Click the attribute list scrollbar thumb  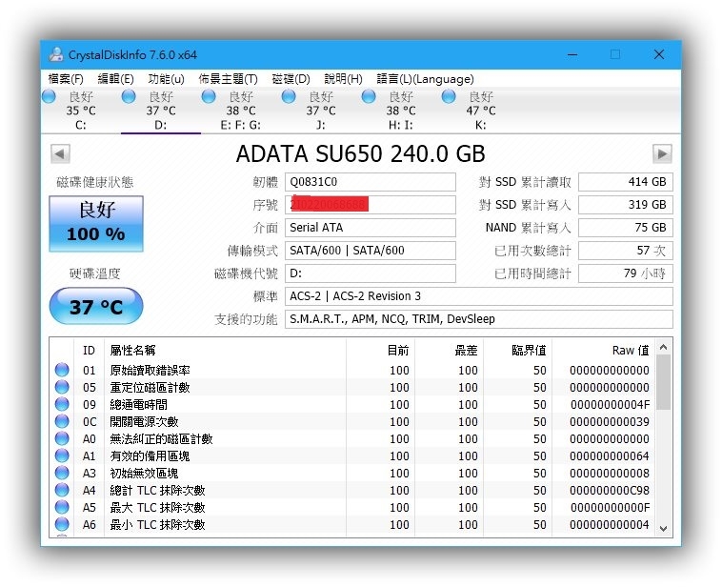[664, 382]
